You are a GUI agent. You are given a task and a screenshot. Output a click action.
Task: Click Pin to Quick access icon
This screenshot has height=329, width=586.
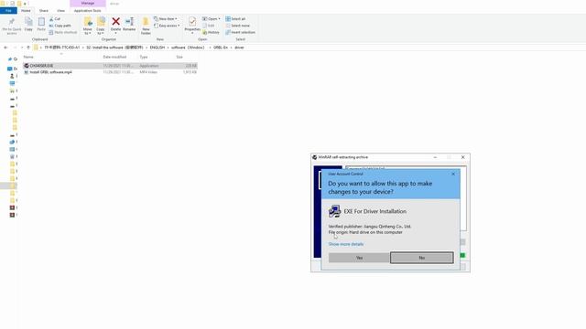(x=12, y=21)
